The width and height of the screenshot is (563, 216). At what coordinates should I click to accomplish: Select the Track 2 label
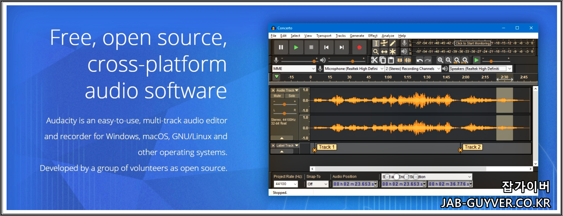[472, 147]
